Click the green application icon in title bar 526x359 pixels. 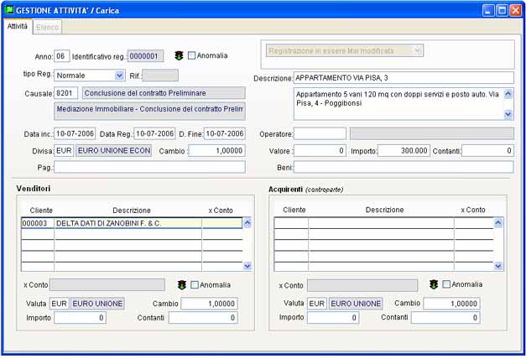tap(9, 10)
